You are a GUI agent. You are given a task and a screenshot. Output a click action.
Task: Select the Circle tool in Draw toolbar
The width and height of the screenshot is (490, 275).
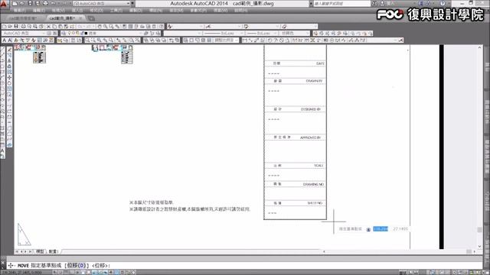pyautogui.click(x=3, y=82)
